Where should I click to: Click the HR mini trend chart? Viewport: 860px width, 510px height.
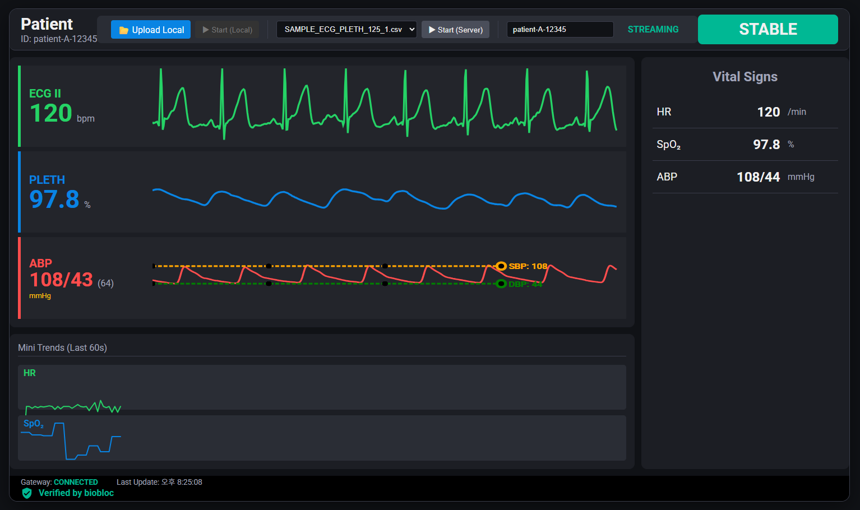click(322, 387)
